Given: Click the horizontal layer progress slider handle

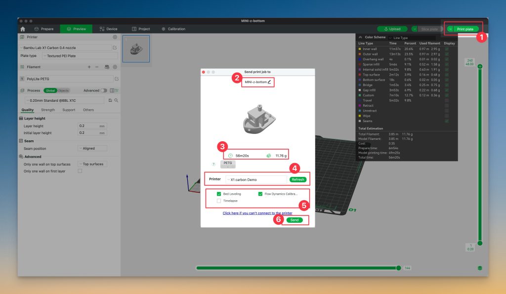Looking at the screenshot, I should point(398,268).
